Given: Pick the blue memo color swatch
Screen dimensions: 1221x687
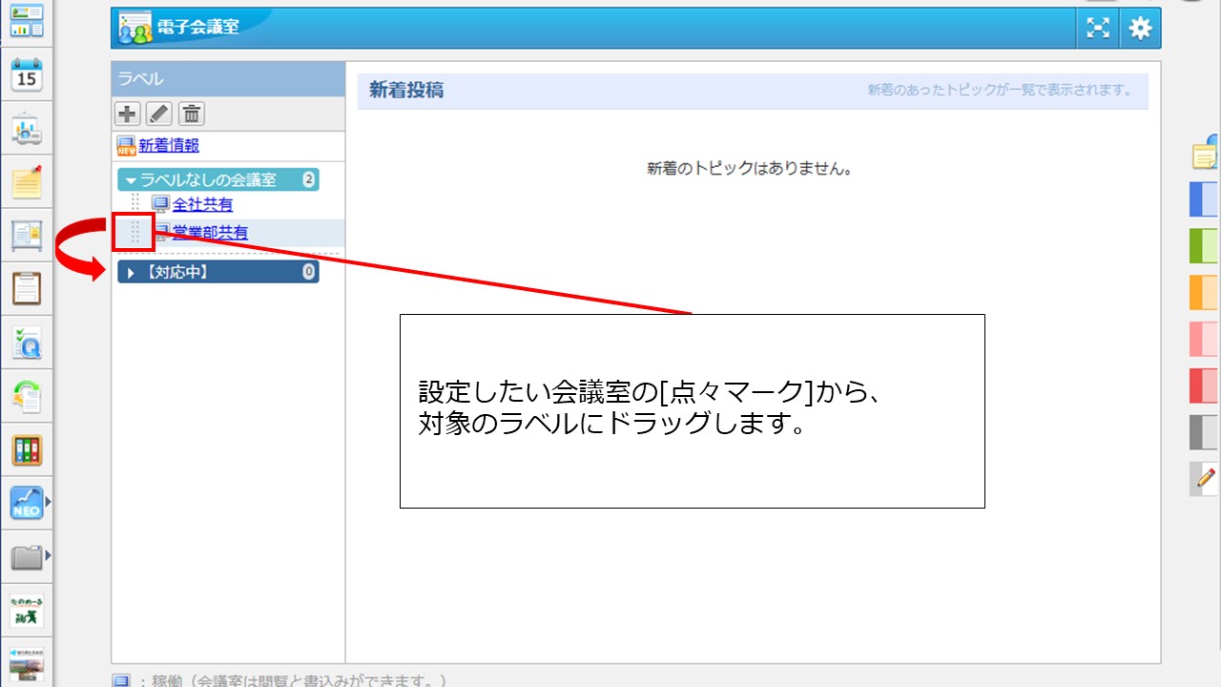Looking at the screenshot, I should [1204, 199].
